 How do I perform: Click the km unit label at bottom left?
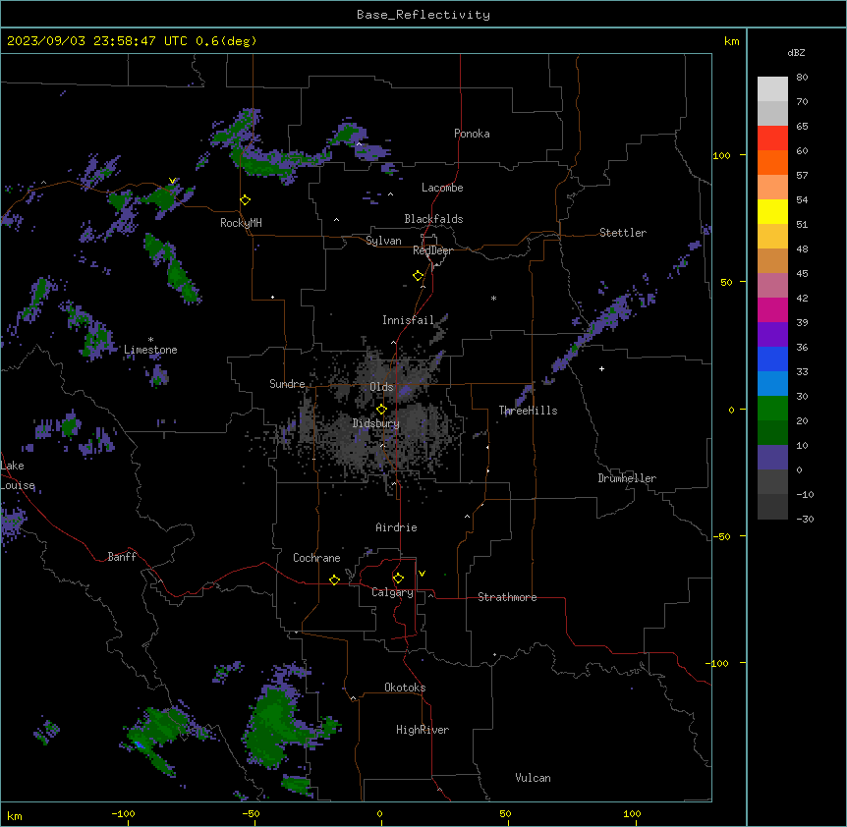15,815
